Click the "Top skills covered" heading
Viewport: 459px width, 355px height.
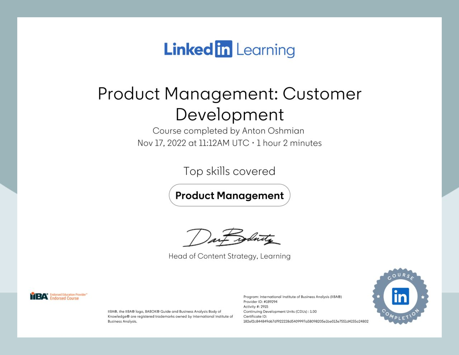pyautogui.click(x=229, y=171)
